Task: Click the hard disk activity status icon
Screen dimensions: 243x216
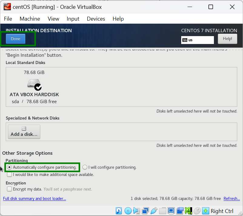Action: [x=119, y=211]
